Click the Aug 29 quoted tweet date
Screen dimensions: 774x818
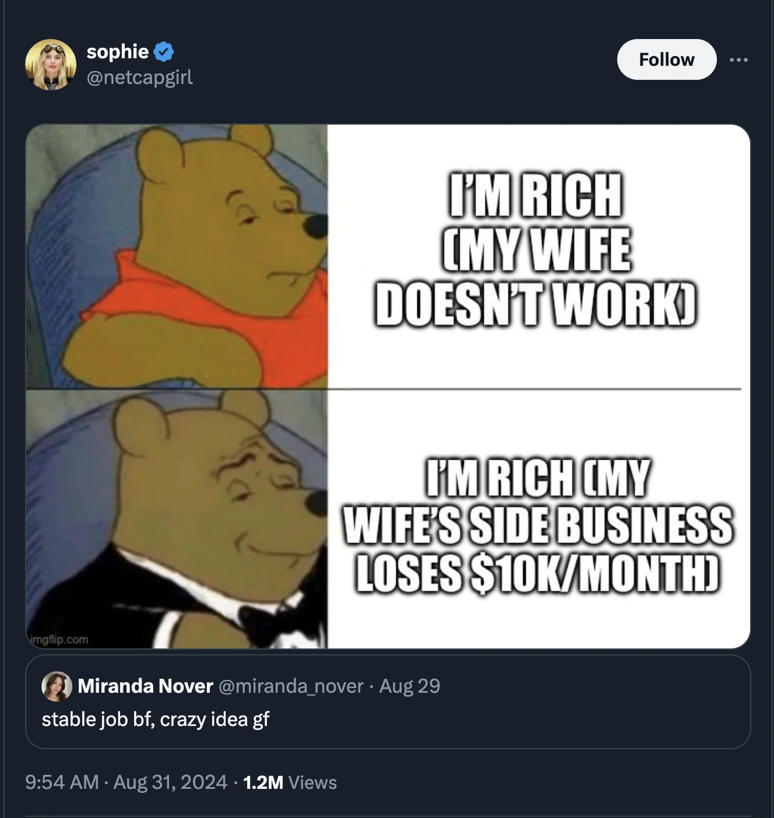coord(409,686)
